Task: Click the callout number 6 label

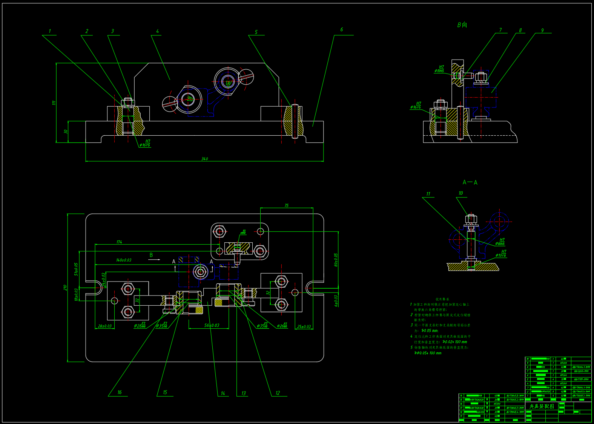Action: 341,29
